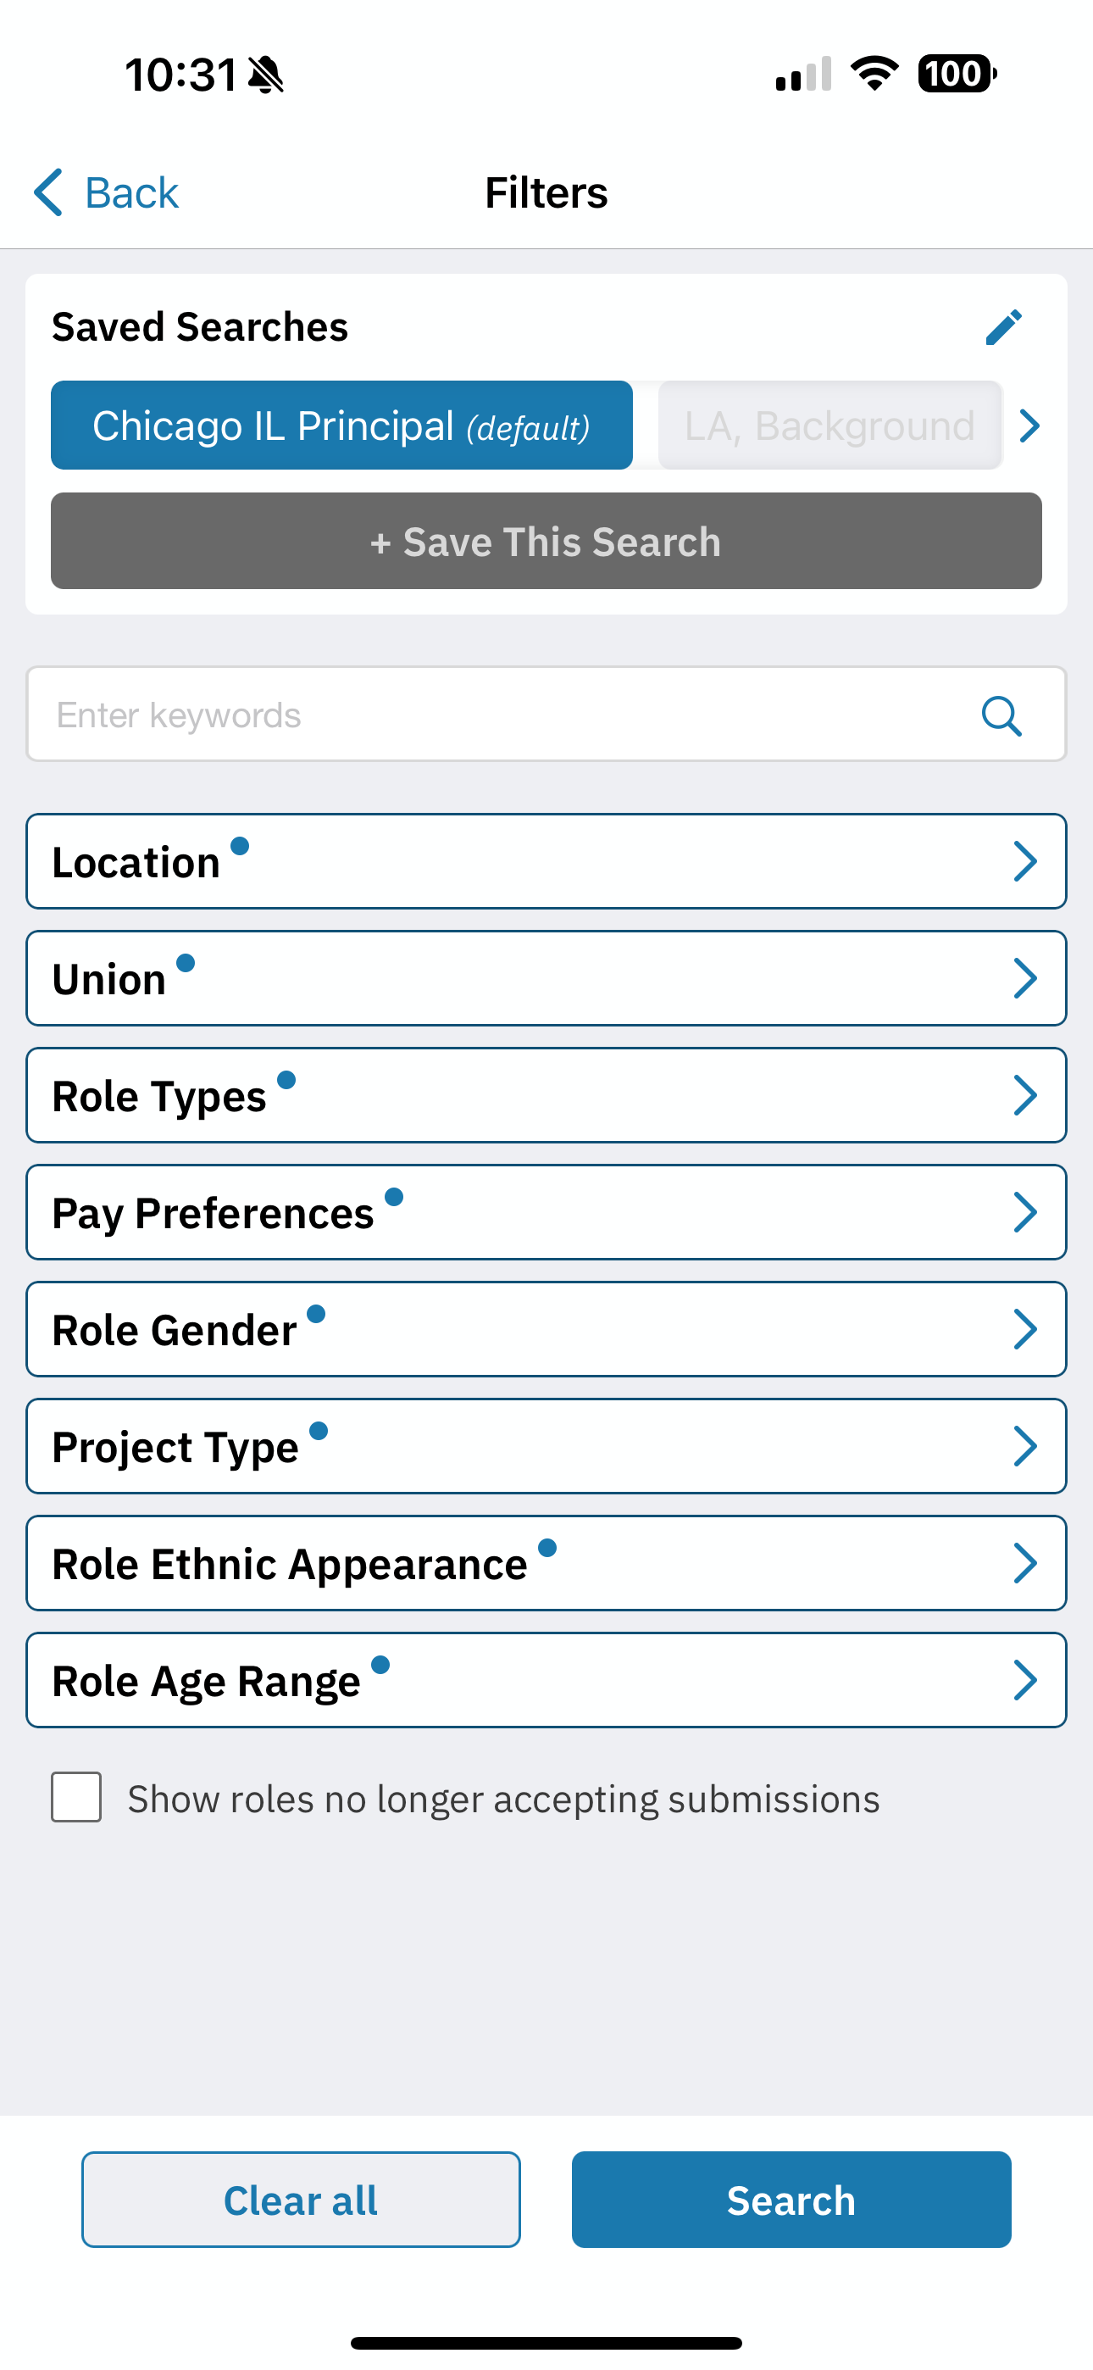The height and width of the screenshot is (2370, 1093).
Task: Select LA, Background saved search
Action: coord(829,425)
